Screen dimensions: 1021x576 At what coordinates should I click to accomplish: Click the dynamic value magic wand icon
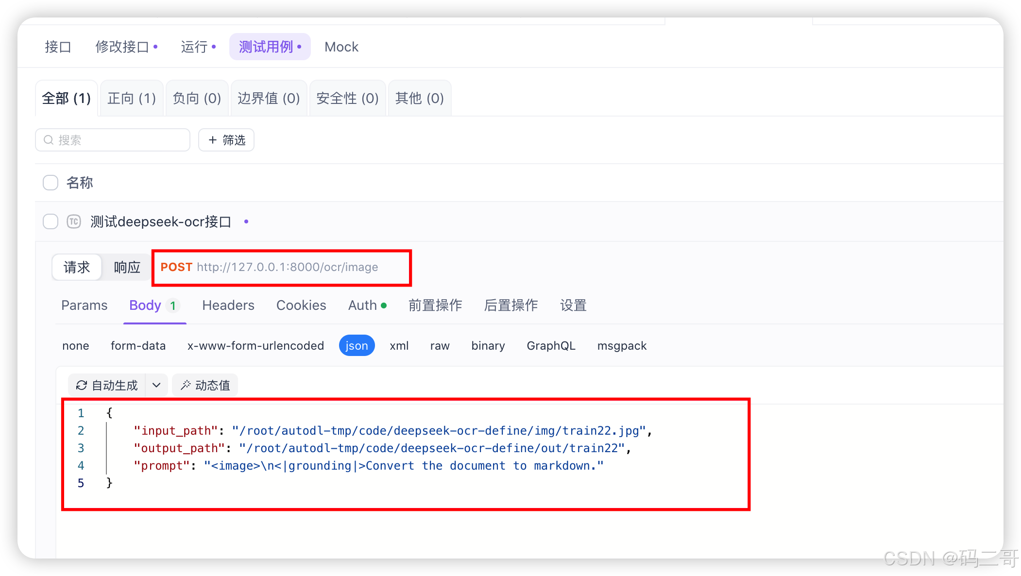(x=186, y=385)
